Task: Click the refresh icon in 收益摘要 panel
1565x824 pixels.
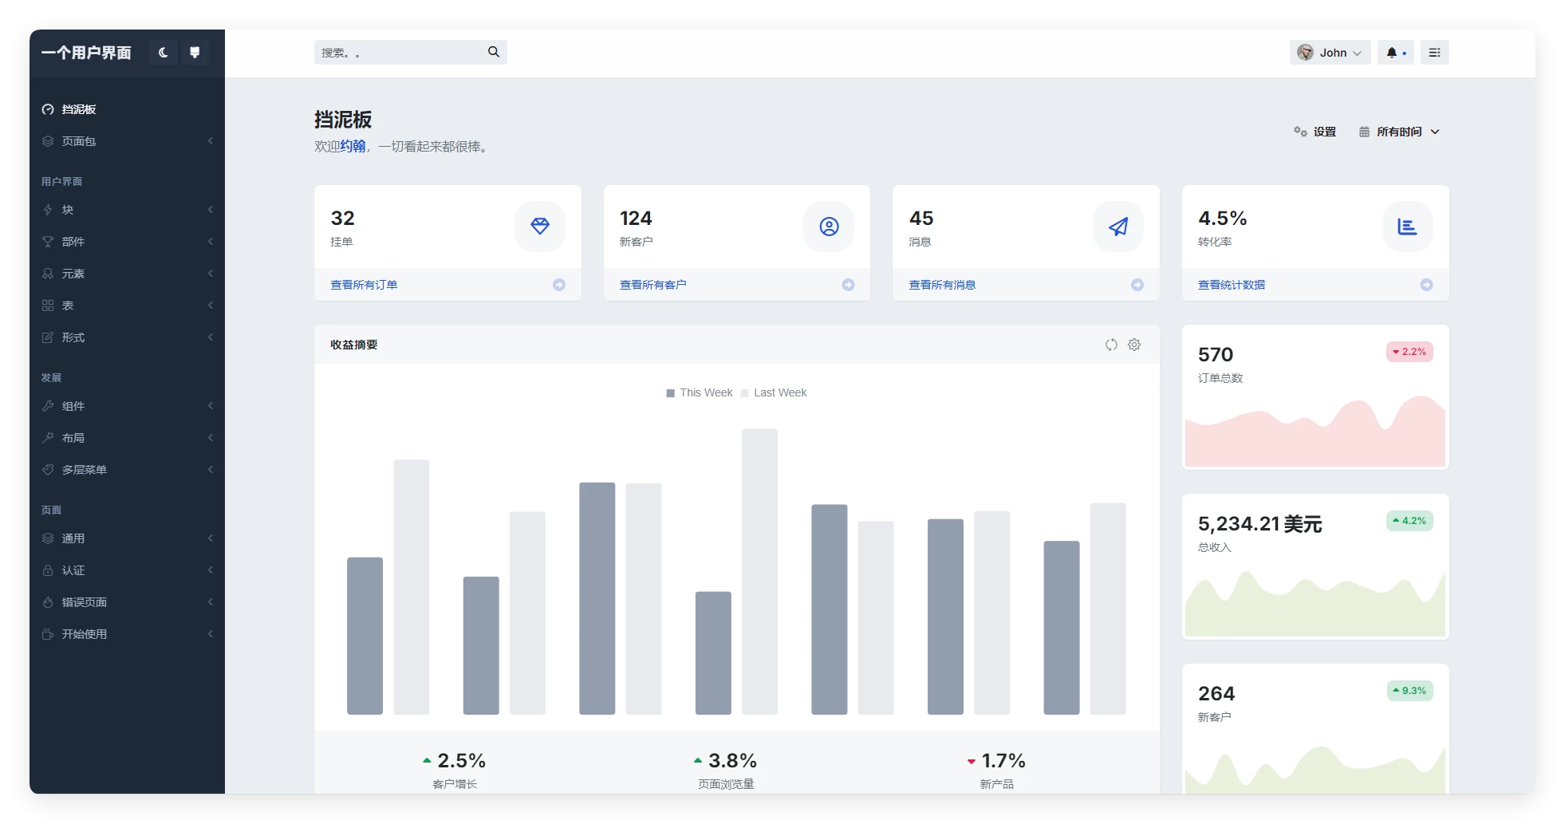Action: [x=1111, y=345]
